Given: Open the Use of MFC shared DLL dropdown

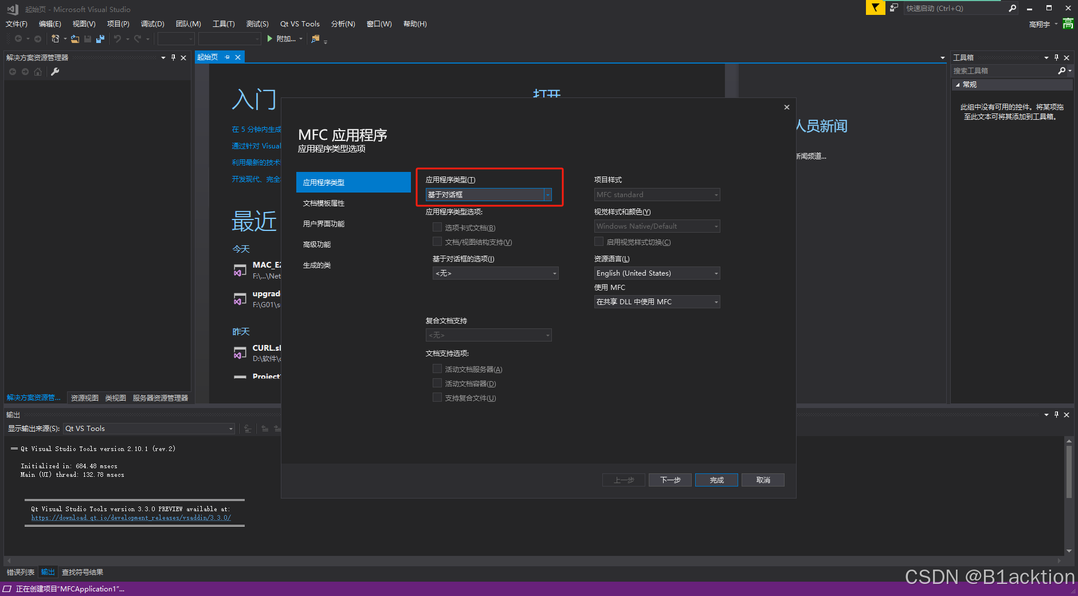Looking at the screenshot, I should click(x=657, y=302).
